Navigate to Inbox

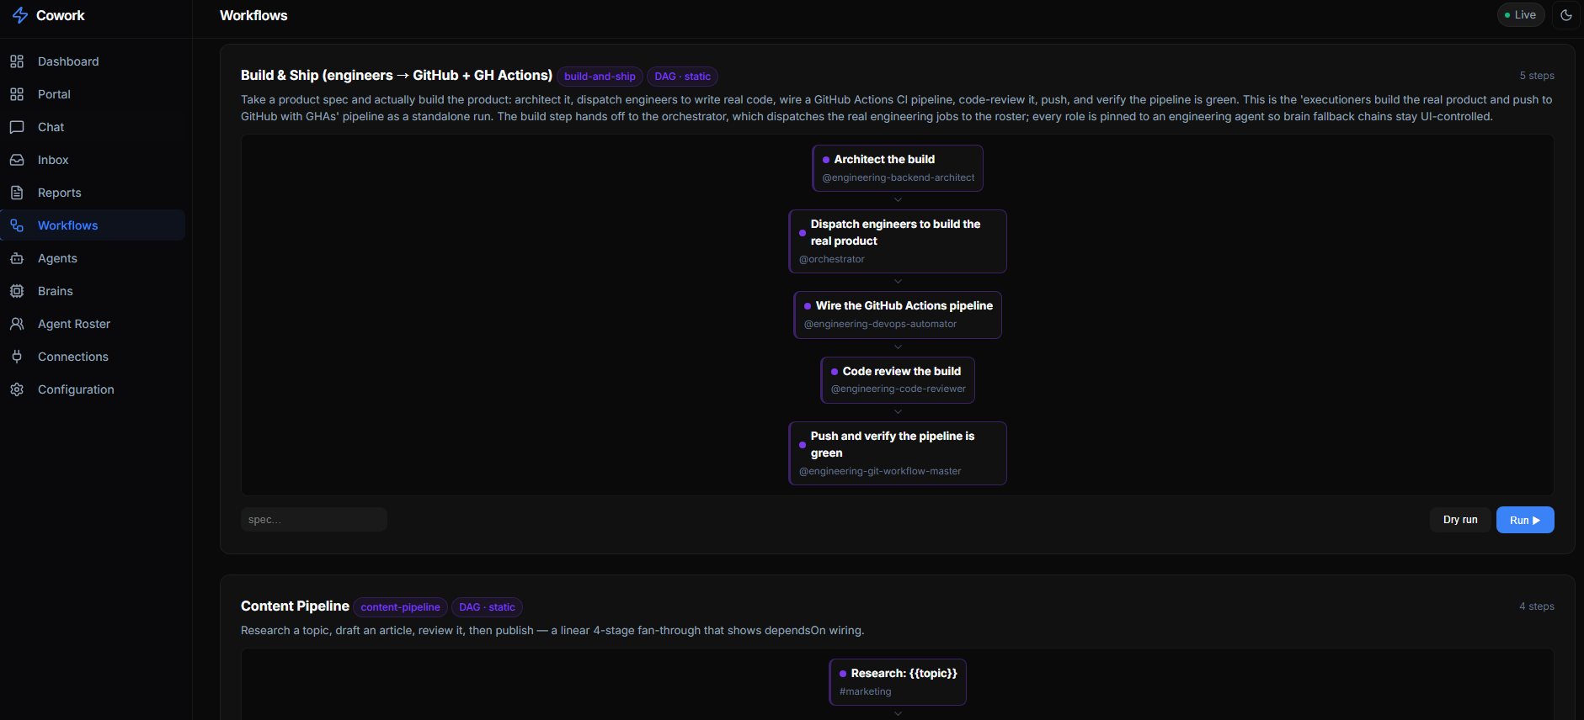[93, 160]
